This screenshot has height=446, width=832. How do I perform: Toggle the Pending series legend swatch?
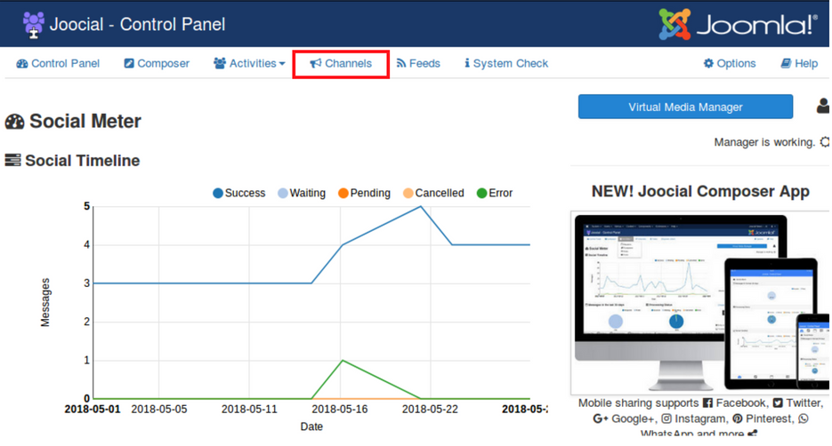point(343,194)
